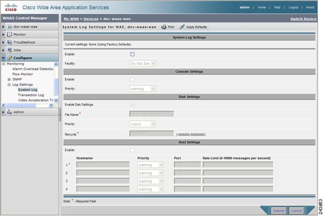Expand the Jobs section arrow

[x=3, y=50]
